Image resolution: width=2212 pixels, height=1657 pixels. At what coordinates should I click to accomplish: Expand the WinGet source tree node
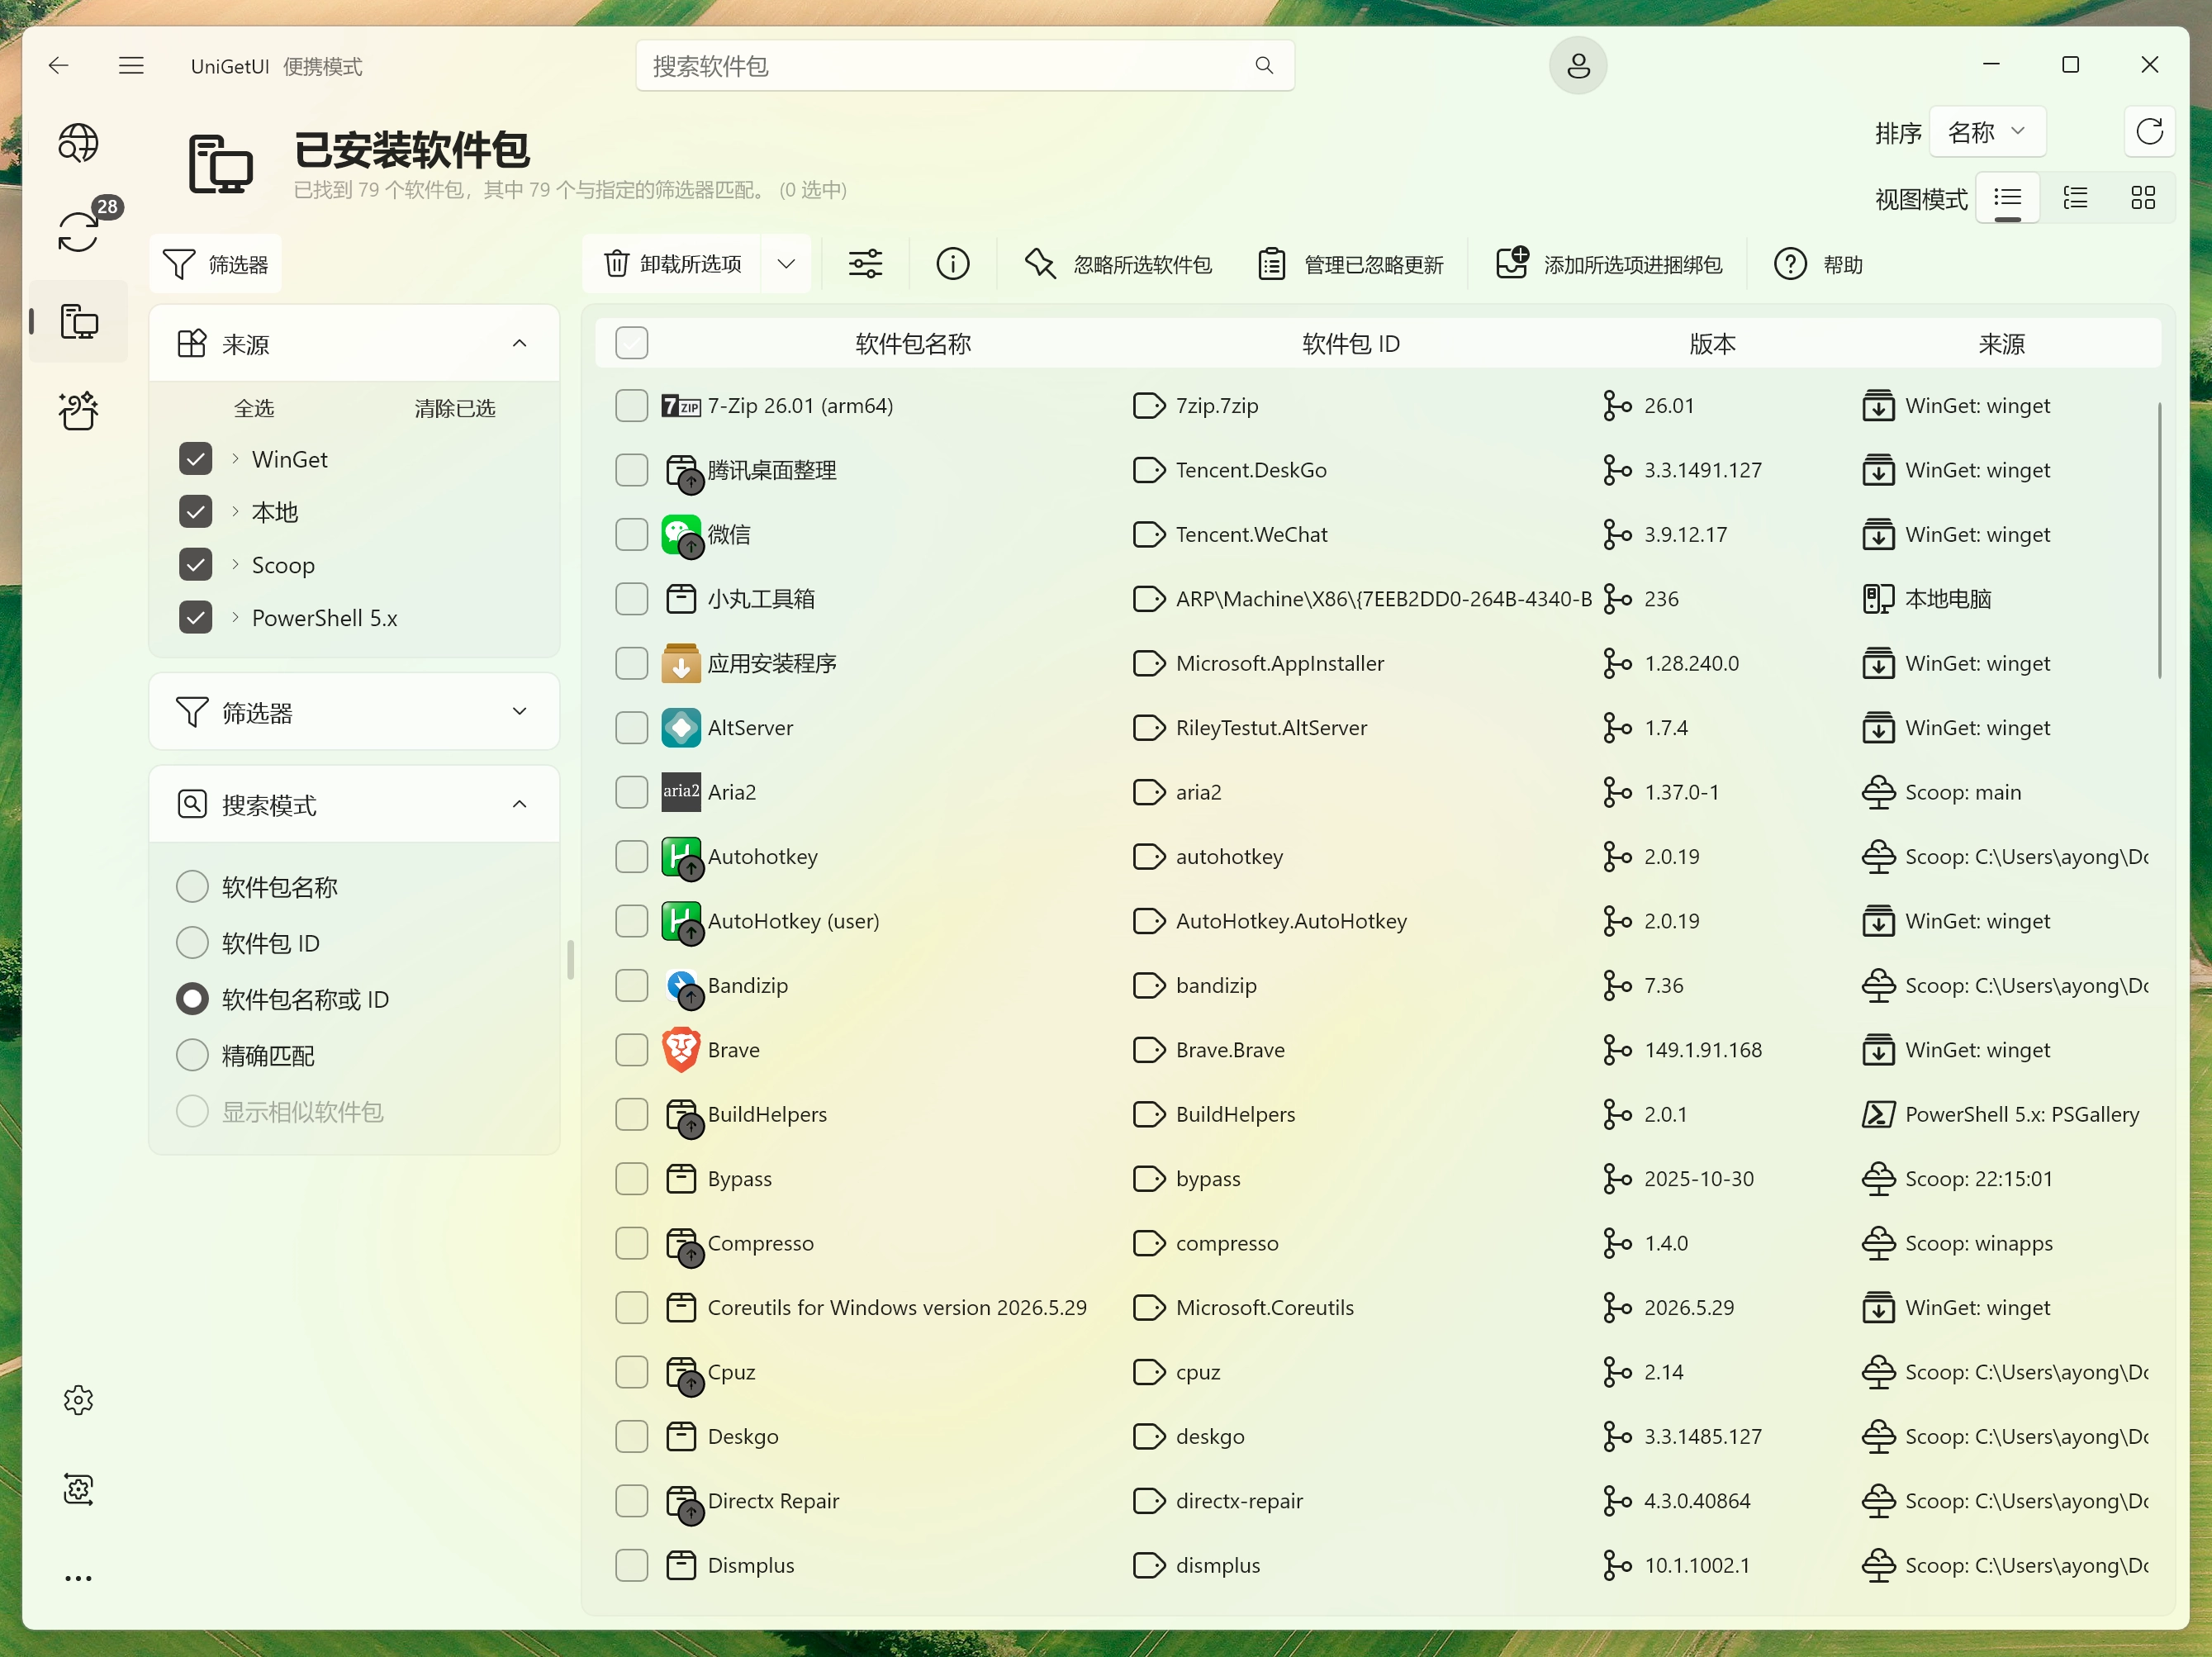[235, 459]
